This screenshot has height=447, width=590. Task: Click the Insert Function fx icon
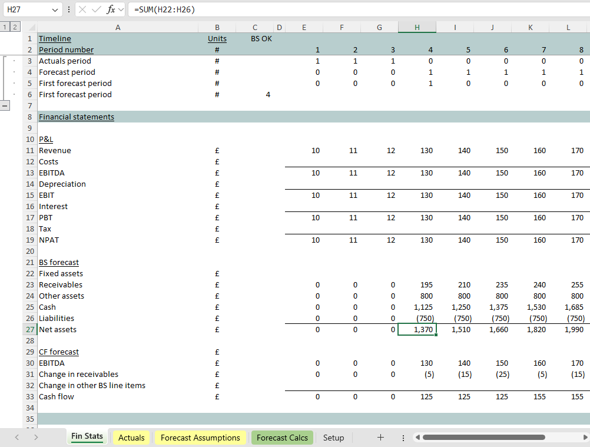pyautogui.click(x=111, y=9)
